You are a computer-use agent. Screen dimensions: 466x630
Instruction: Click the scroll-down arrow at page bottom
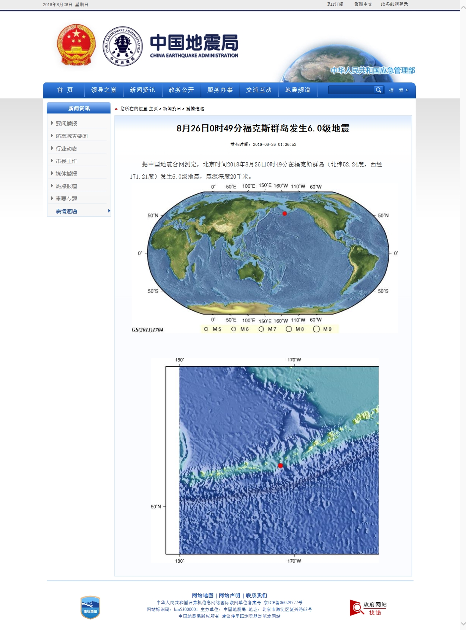[x=463, y=624]
